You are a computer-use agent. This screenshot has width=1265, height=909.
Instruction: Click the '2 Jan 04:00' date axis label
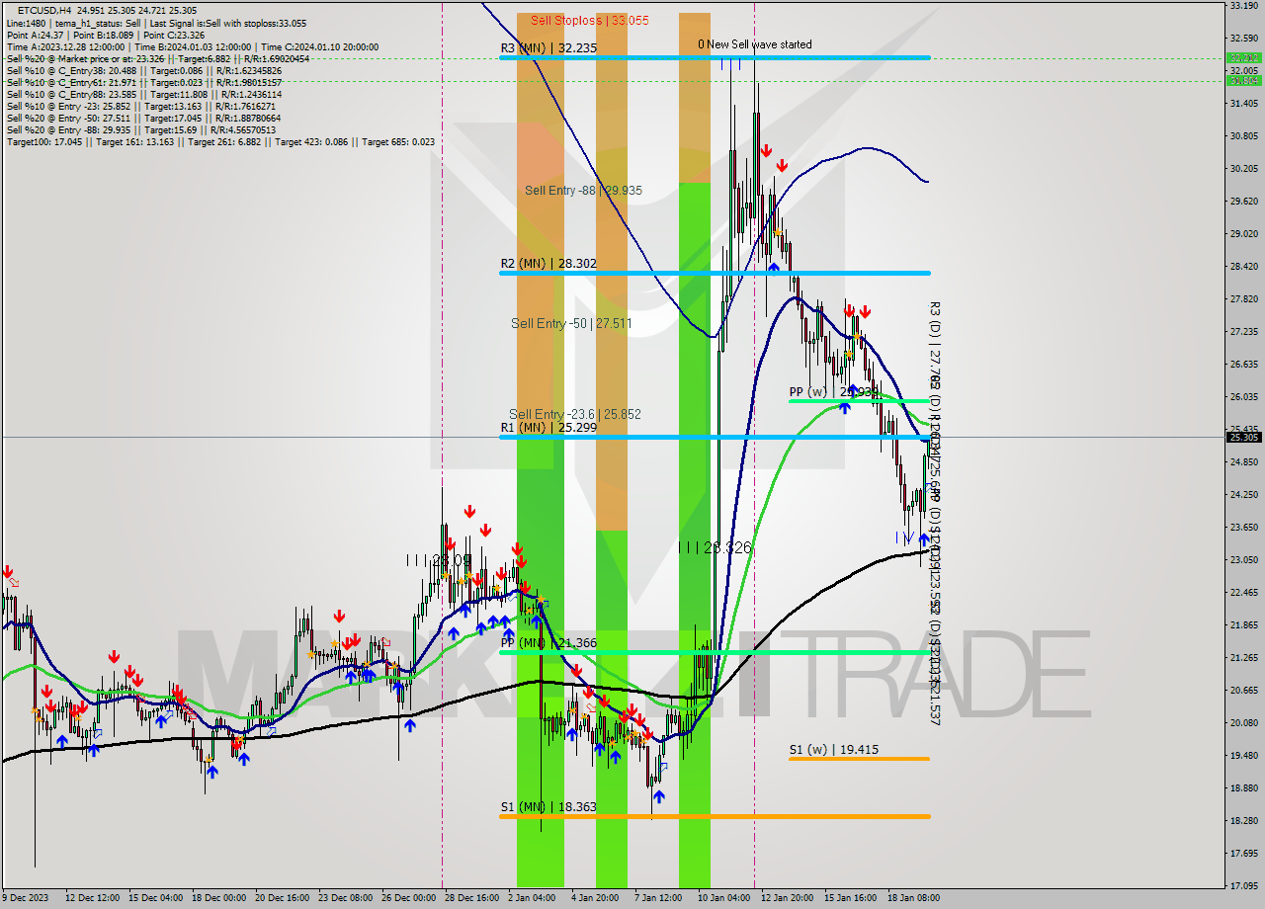point(531,898)
